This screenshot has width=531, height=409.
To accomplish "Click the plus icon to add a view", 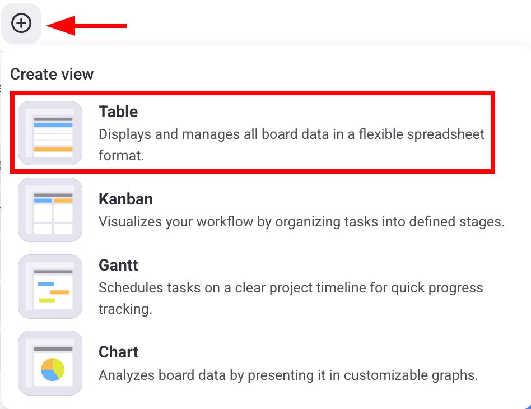I will pos(21,24).
